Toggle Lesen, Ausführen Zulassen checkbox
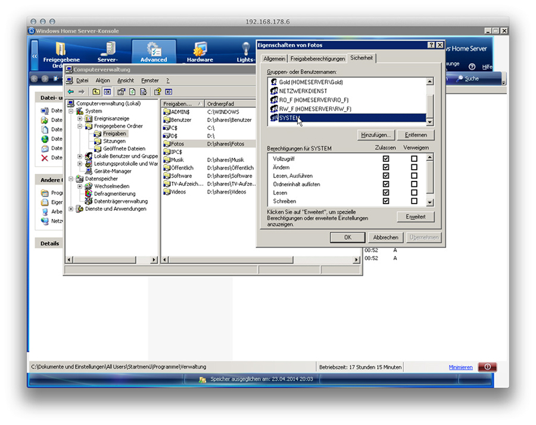536x425 pixels. tap(386, 176)
